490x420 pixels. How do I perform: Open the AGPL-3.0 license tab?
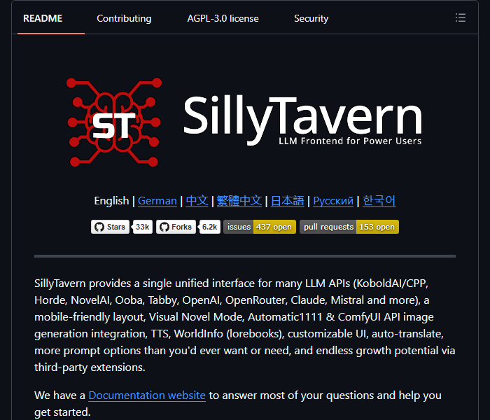pyautogui.click(x=223, y=18)
